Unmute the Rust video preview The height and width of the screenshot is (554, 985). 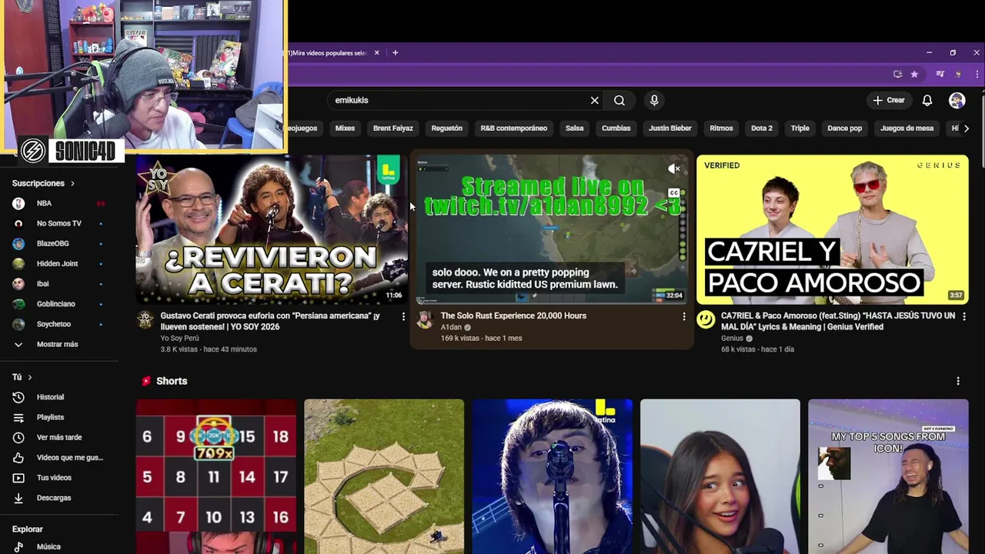pos(673,169)
